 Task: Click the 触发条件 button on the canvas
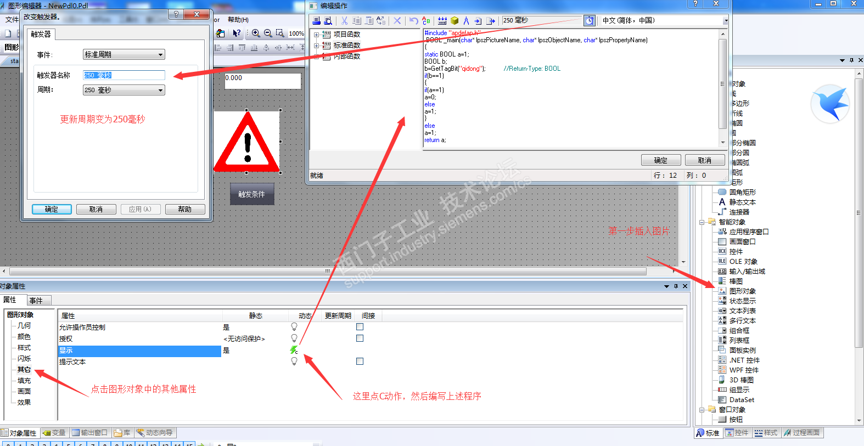pos(251,194)
